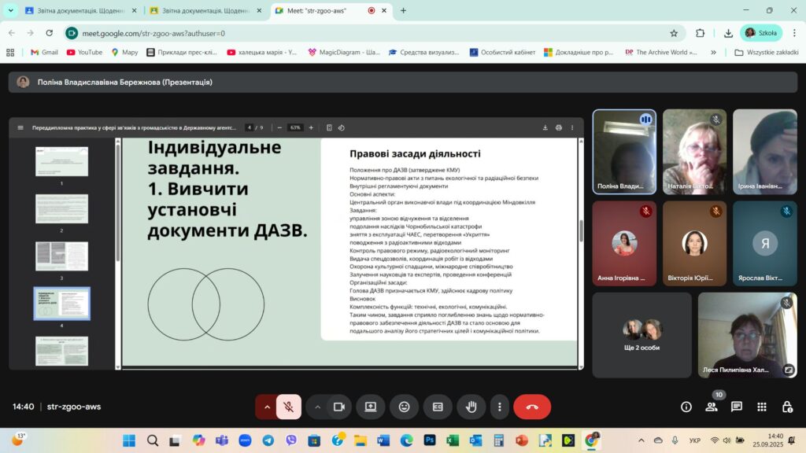The width and height of the screenshot is (806, 453).
Task: Show the participants list
Action: click(712, 407)
